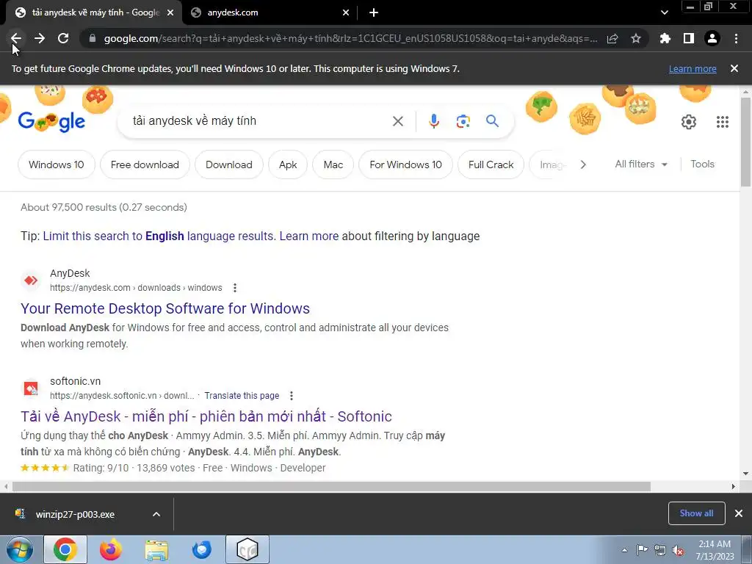Close the downloads bar
Screen dimensions: 752x564
739,513
